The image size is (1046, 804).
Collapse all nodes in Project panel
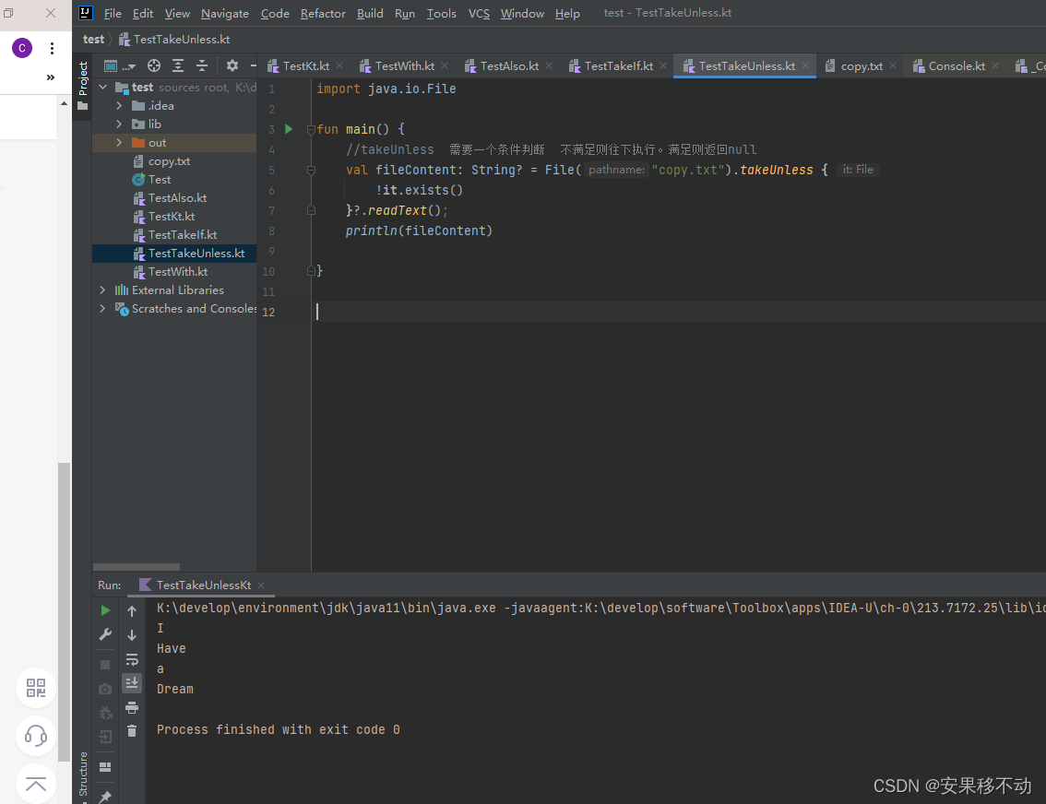[x=203, y=66]
